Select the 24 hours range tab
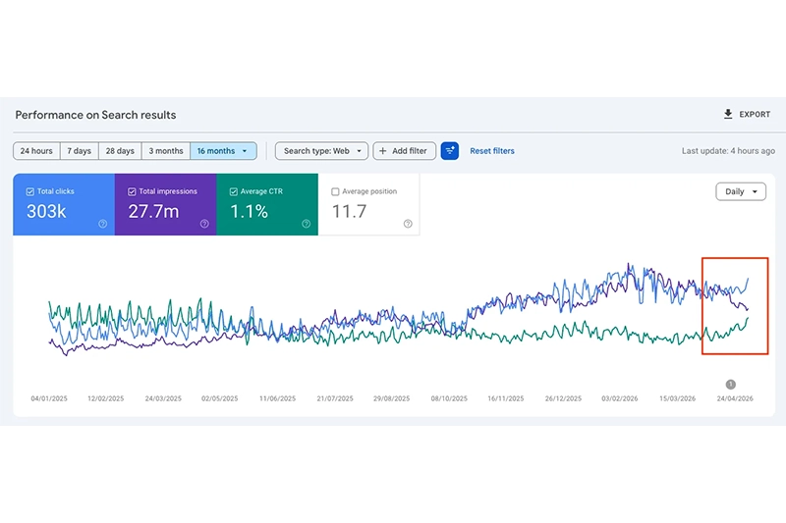Image resolution: width=786 pixels, height=523 pixels. (x=36, y=151)
